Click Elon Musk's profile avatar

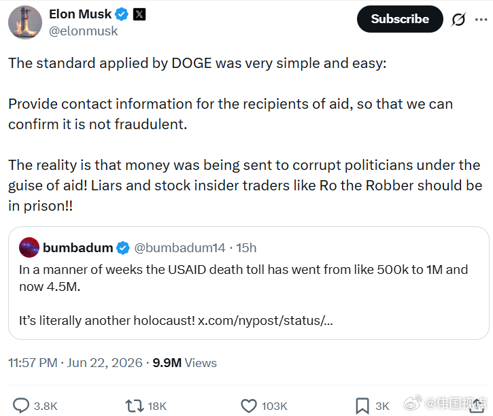[25, 22]
